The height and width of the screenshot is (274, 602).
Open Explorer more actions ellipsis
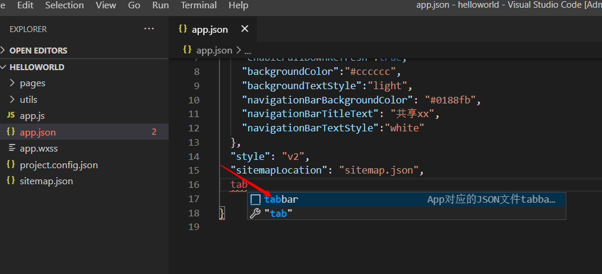point(149,29)
